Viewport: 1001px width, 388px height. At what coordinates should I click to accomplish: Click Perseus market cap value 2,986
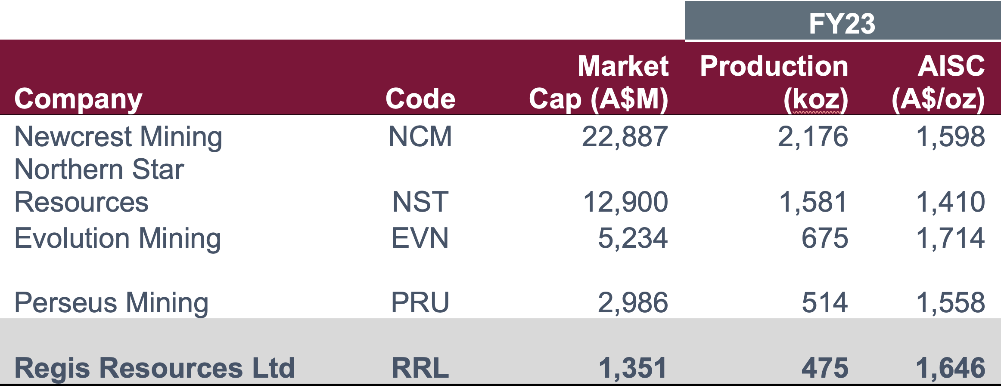tap(633, 302)
